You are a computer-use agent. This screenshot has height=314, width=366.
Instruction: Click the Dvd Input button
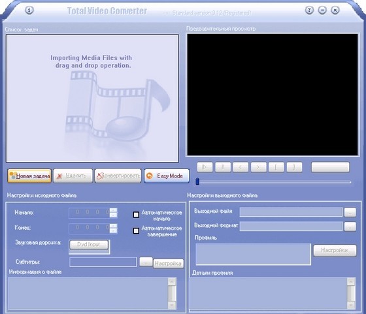89,245
